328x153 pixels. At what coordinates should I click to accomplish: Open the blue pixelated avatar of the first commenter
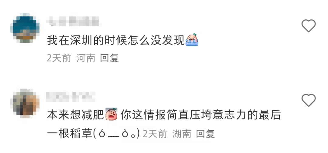click(25, 28)
